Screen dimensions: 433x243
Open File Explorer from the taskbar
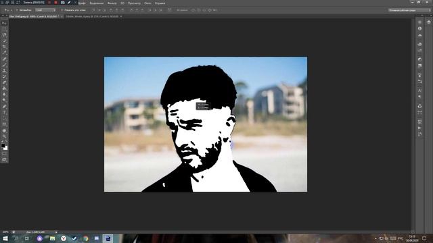[x=52, y=238]
